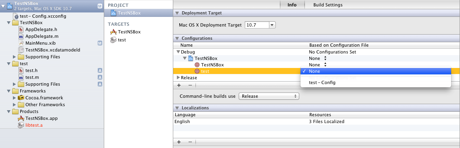Click the 3 Files Localized resources cell
This screenshot has height=148, width=460.
(x=327, y=121)
